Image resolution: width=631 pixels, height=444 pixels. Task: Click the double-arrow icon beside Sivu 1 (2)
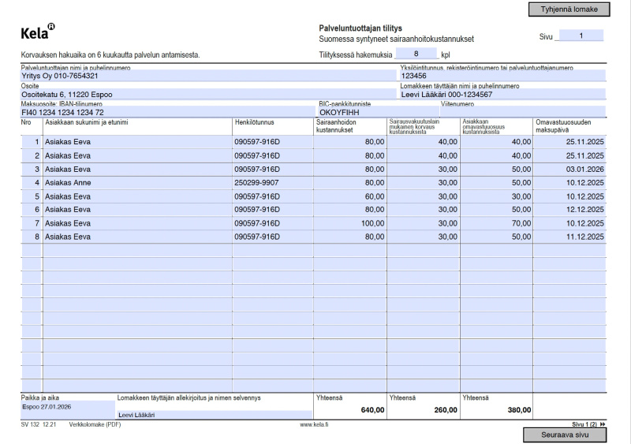[x=603, y=424]
